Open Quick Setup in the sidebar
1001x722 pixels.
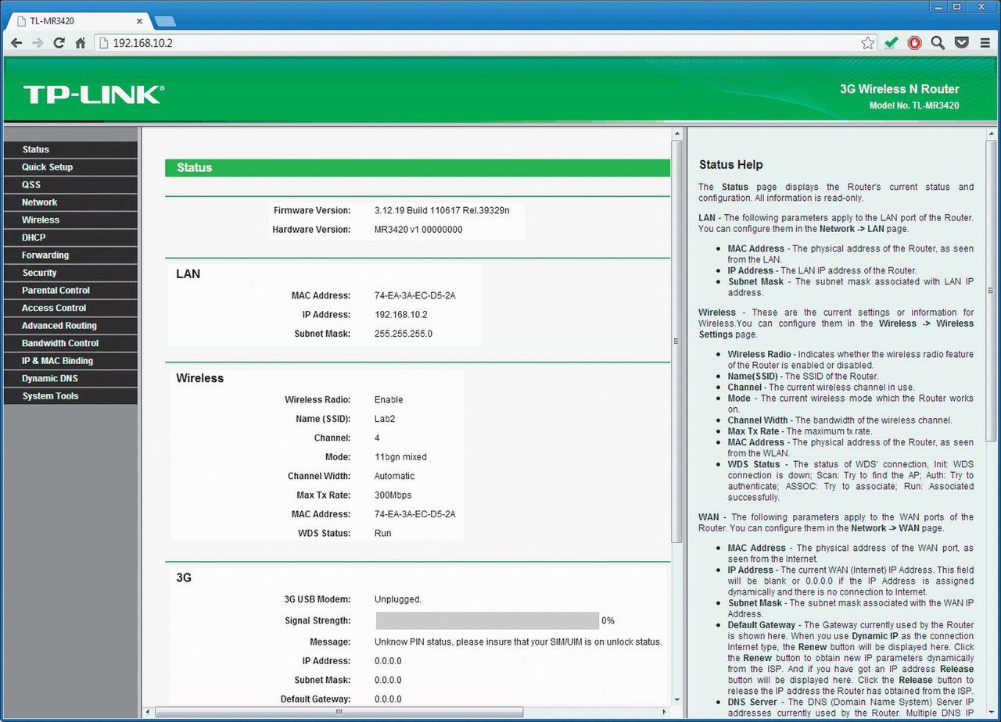[x=70, y=167]
